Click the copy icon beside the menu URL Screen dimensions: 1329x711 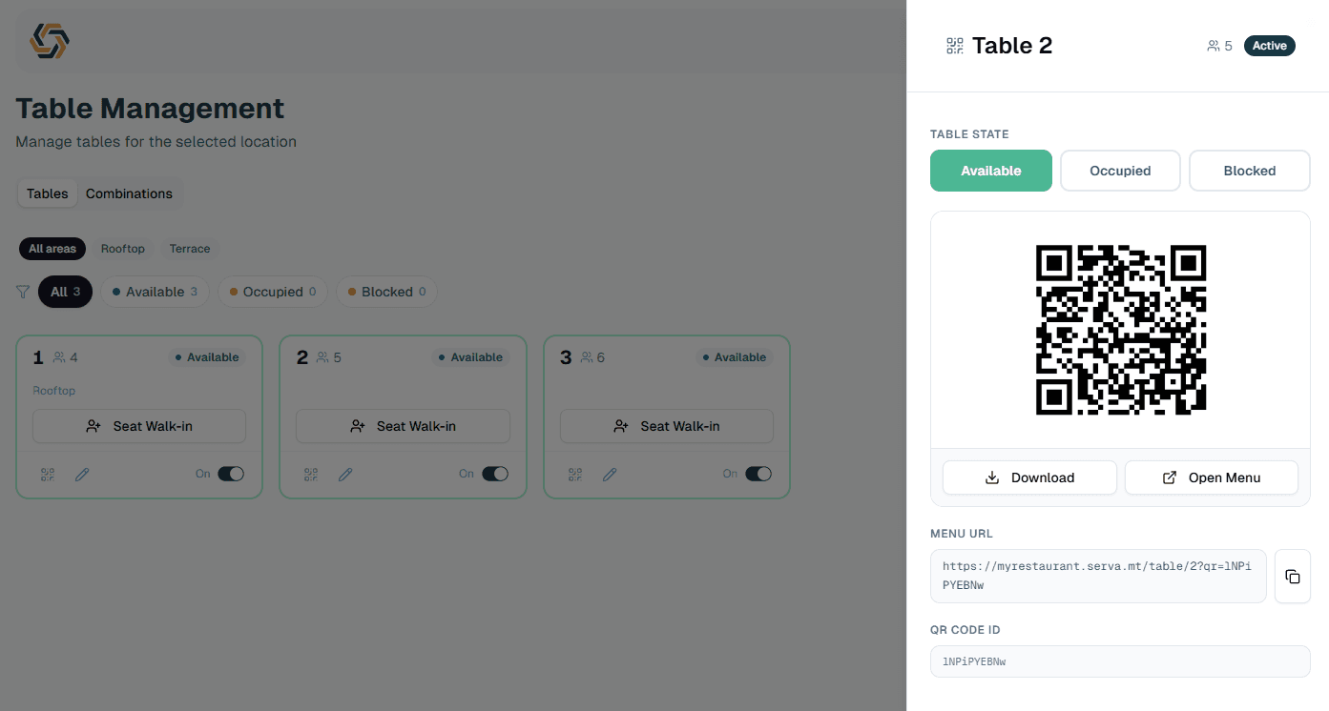1293,576
